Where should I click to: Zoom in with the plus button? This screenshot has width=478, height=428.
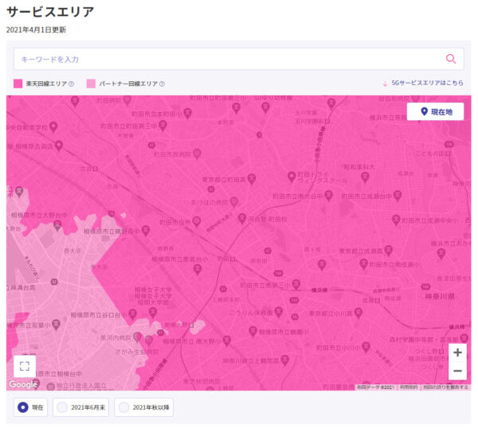pyautogui.click(x=457, y=352)
